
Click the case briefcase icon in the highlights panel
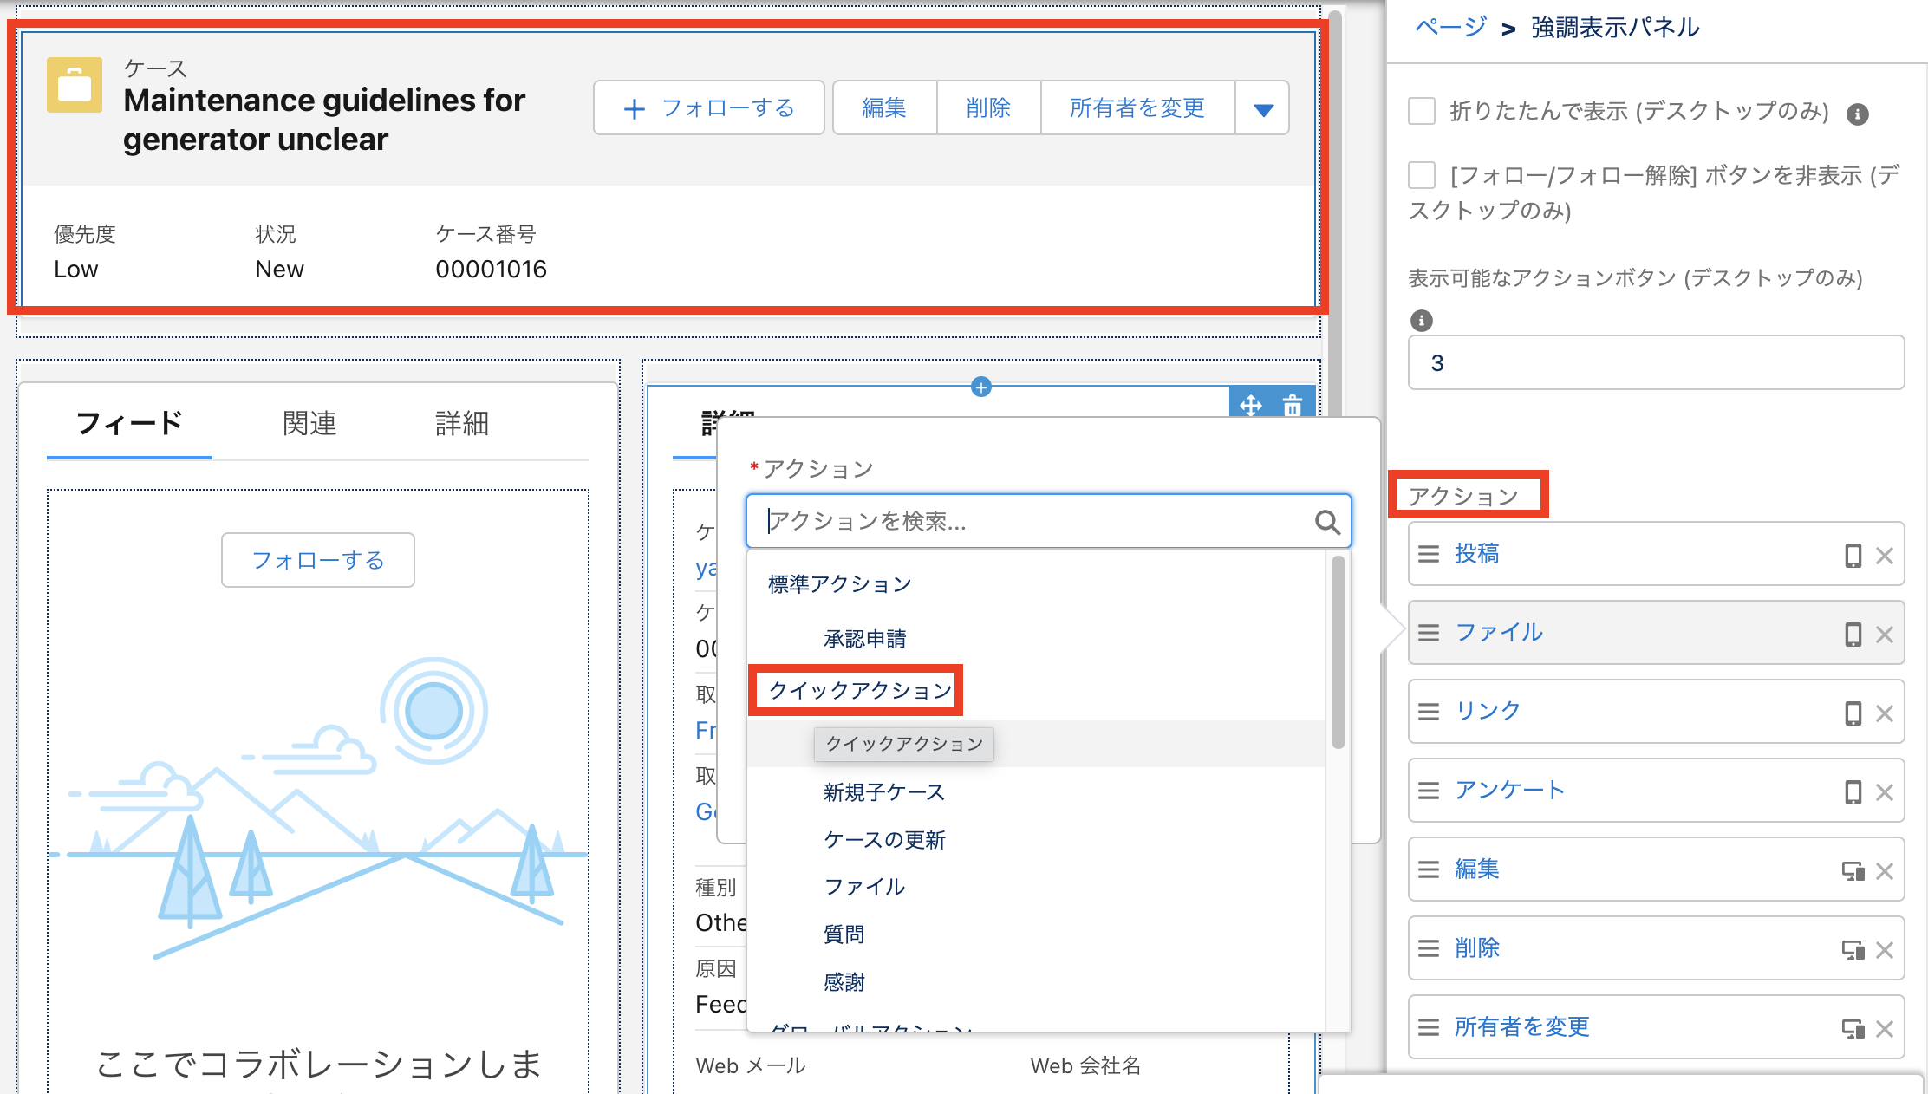(74, 85)
